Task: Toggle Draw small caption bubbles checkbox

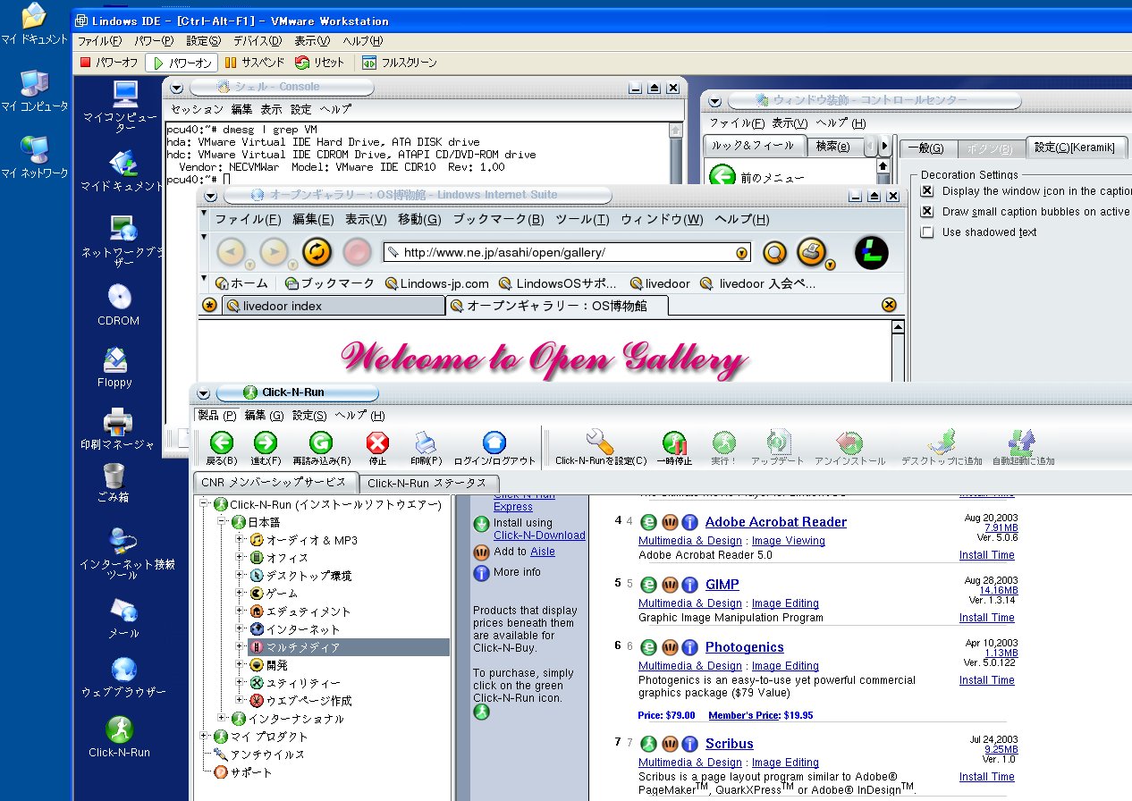Action: point(927,212)
